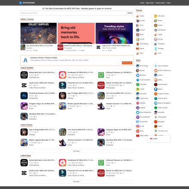Screen dimensions: 189x189
Task: Open the Collect Supplies banner thumbnail
Action: coord(39,33)
